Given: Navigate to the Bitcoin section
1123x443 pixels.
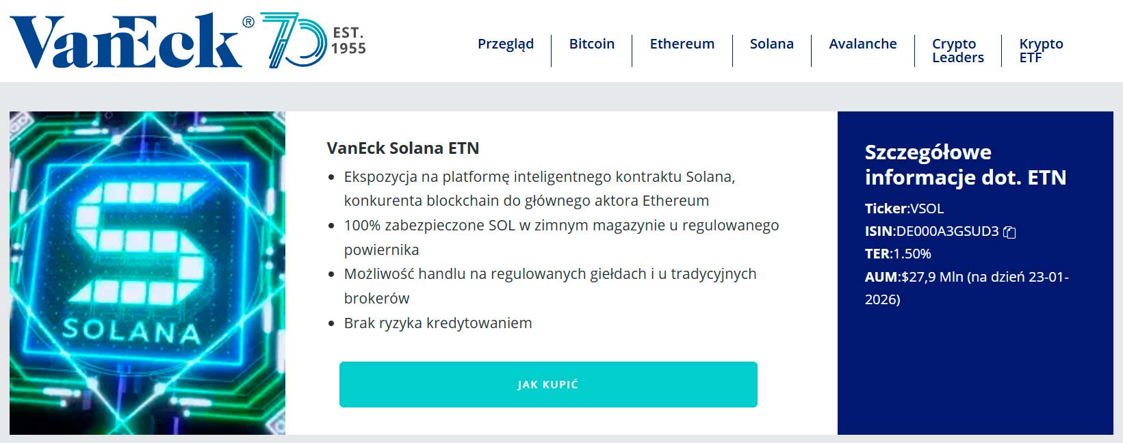Looking at the screenshot, I should [591, 43].
